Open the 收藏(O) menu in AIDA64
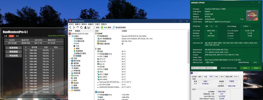263x100 pixels. tap(91, 24)
